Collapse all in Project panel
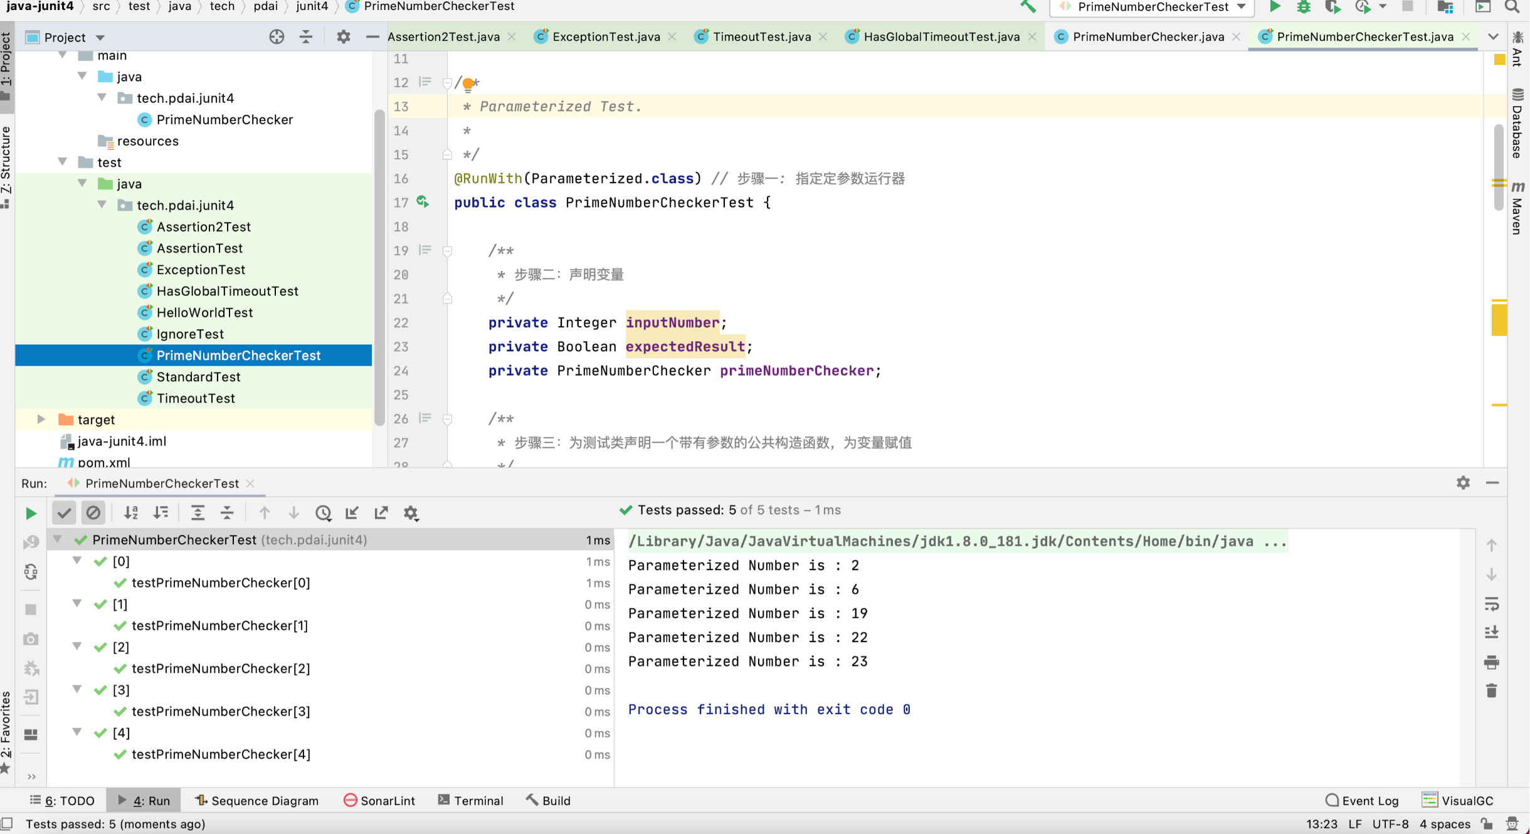The image size is (1530, 834). [x=306, y=37]
